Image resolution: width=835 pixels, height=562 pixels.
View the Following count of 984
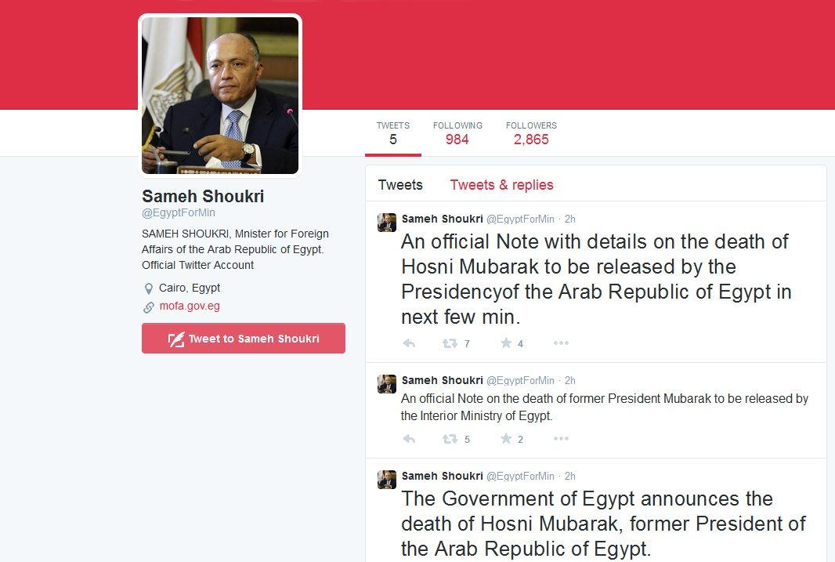[x=457, y=134]
